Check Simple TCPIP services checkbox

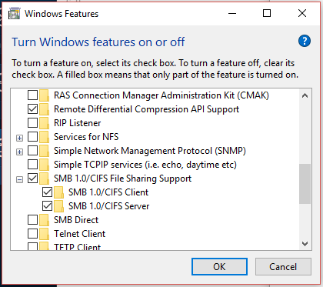pos(32,165)
